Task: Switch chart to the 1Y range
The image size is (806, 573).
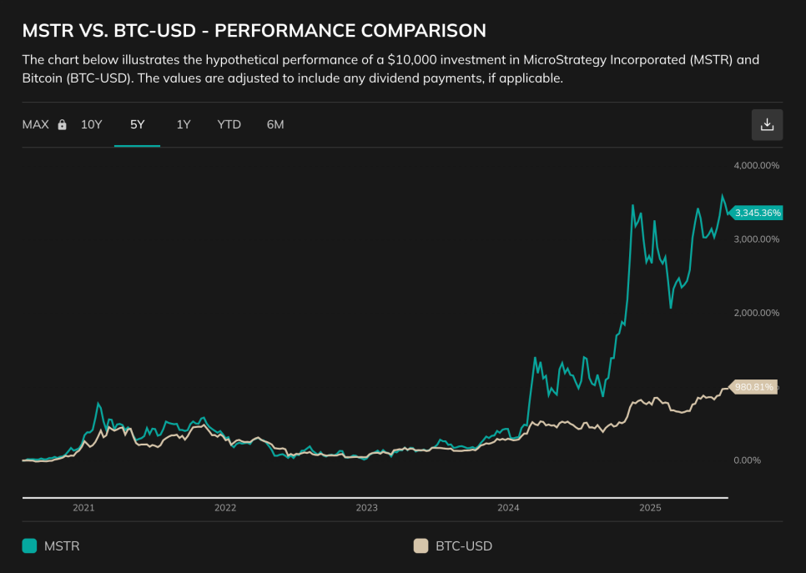Action: pyautogui.click(x=184, y=124)
